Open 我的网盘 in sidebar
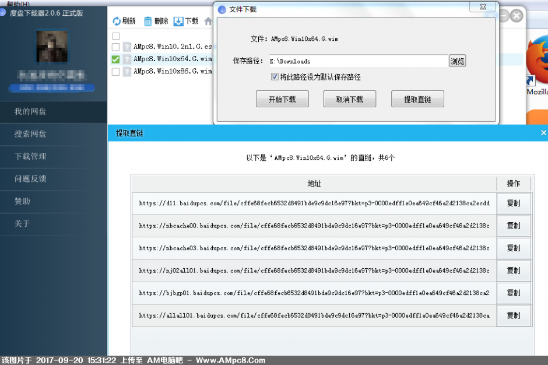The image size is (548, 365). 54,112
